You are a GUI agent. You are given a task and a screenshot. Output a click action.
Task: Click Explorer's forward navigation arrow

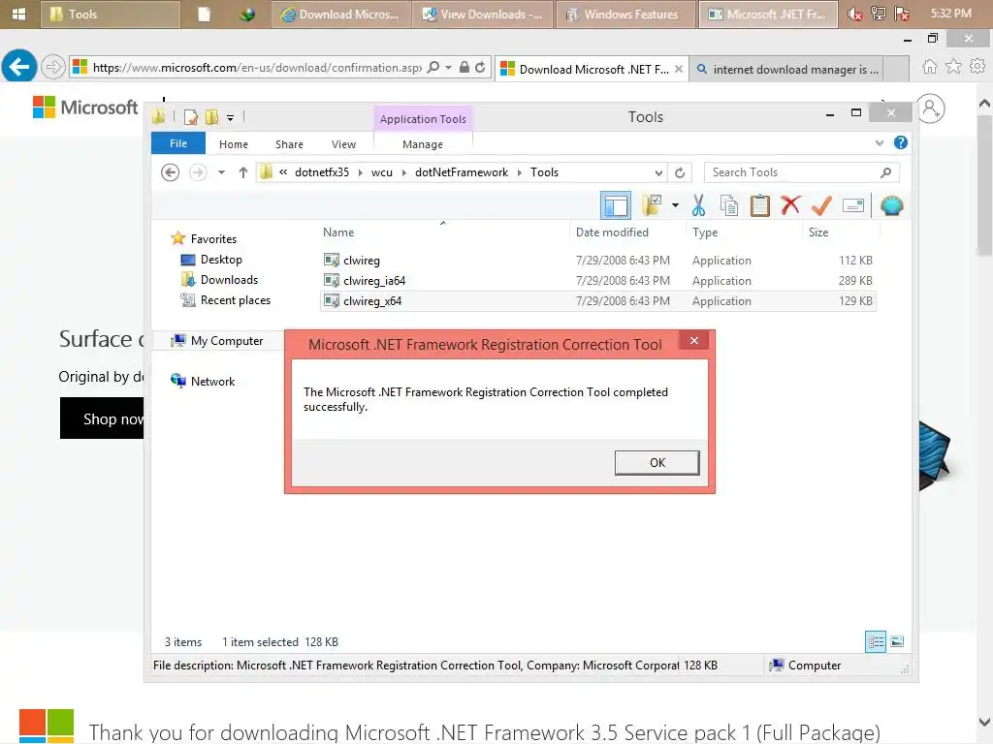(198, 172)
